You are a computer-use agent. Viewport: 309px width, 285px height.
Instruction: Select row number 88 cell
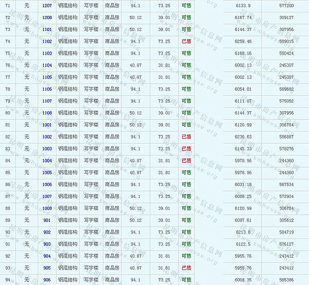(x=7, y=208)
